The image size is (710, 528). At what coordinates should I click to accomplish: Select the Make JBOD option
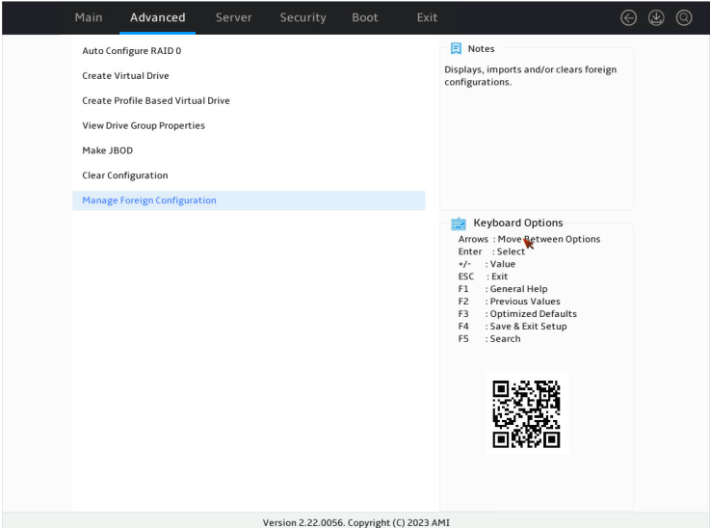(x=249, y=150)
